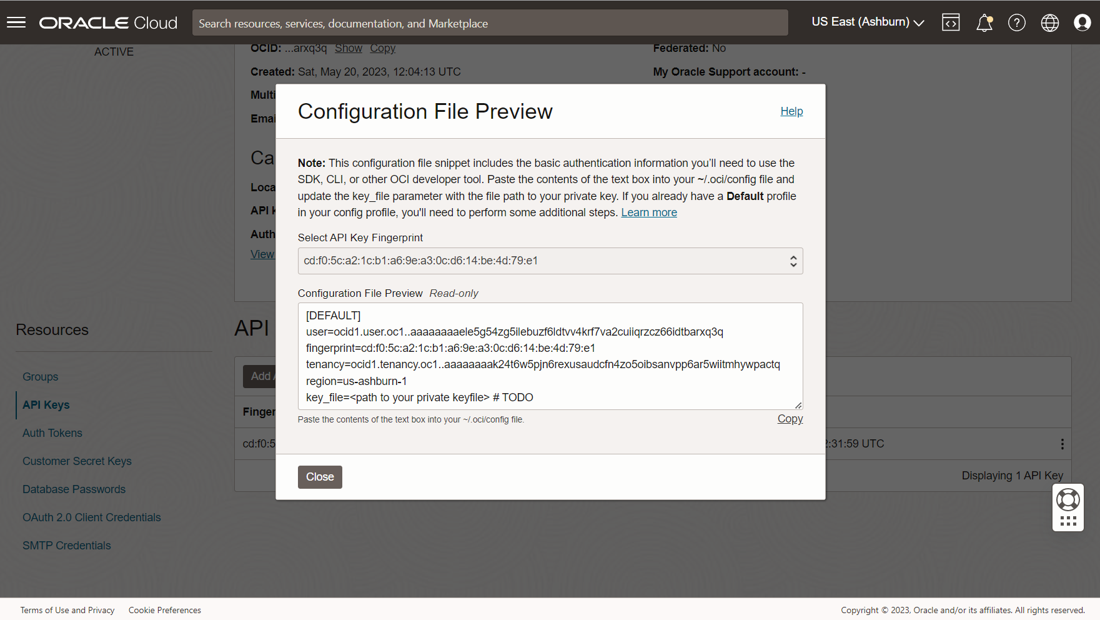Open the user profile avatar menu
The height and width of the screenshot is (620, 1100).
pyautogui.click(x=1082, y=23)
